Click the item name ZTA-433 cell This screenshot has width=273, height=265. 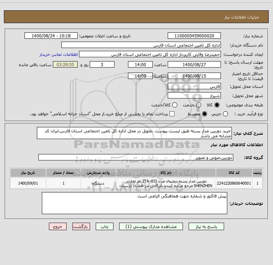[166, 183]
